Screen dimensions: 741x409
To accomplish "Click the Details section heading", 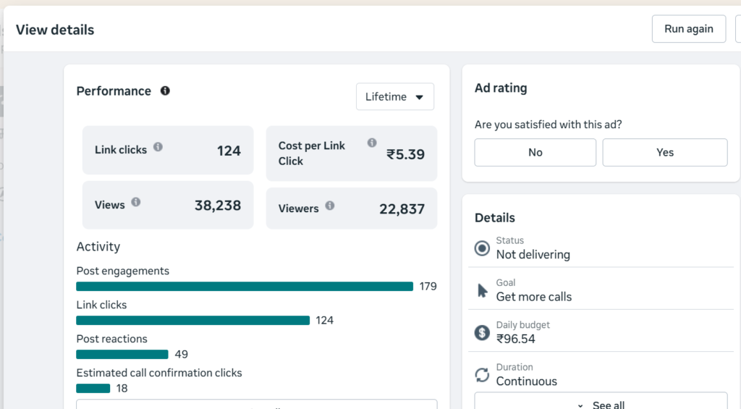I will [x=495, y=217].
